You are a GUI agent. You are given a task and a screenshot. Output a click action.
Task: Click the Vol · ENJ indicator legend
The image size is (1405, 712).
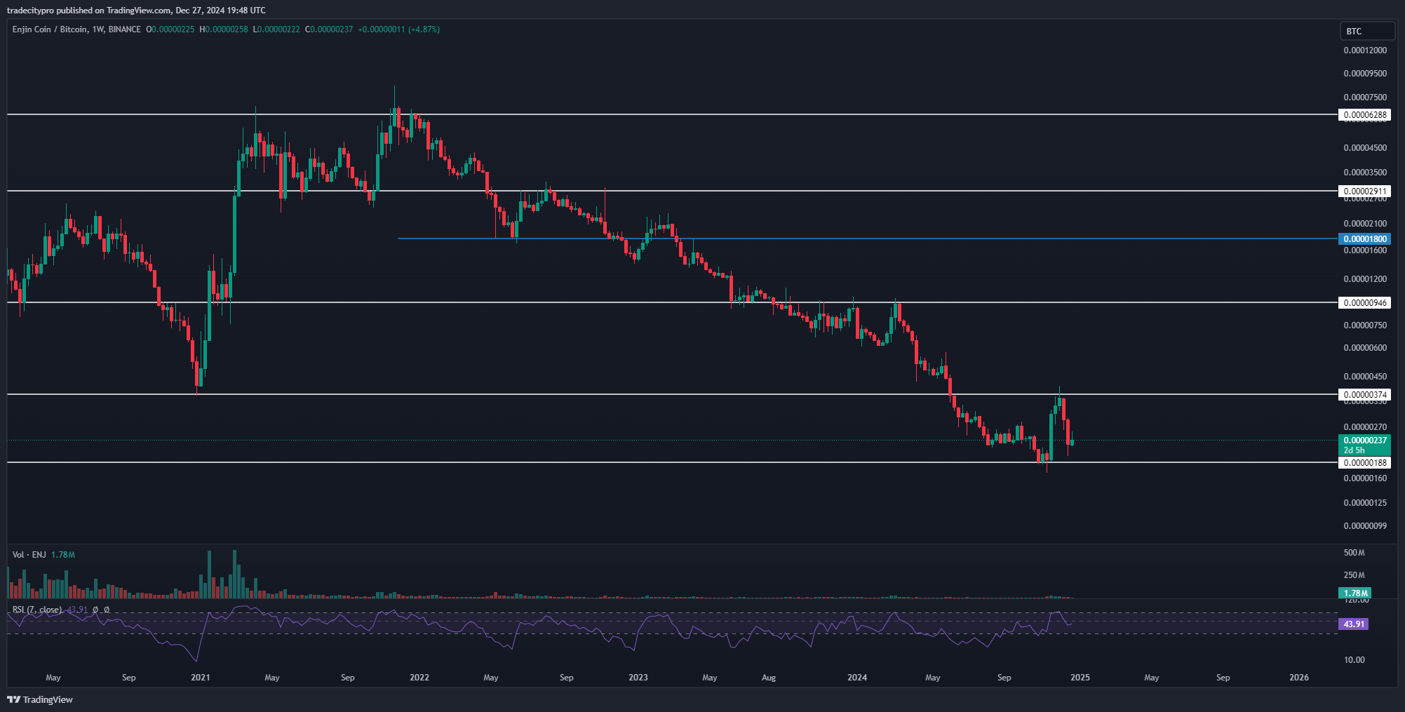coord(29,555)
